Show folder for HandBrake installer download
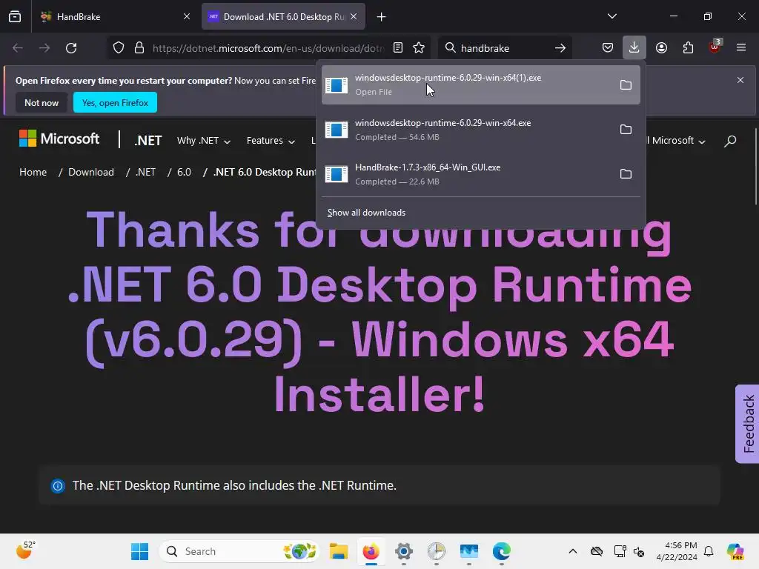The height and width of the screenshot is (569, 759). point(626,173)
